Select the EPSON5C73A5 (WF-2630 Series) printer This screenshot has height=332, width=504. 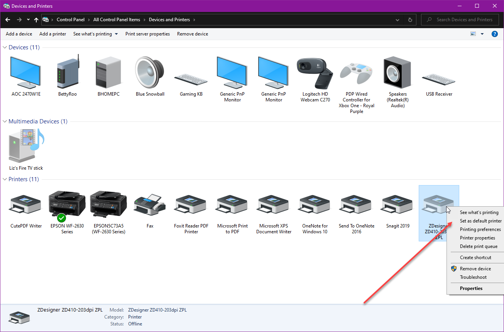click(x=108, y=211)
